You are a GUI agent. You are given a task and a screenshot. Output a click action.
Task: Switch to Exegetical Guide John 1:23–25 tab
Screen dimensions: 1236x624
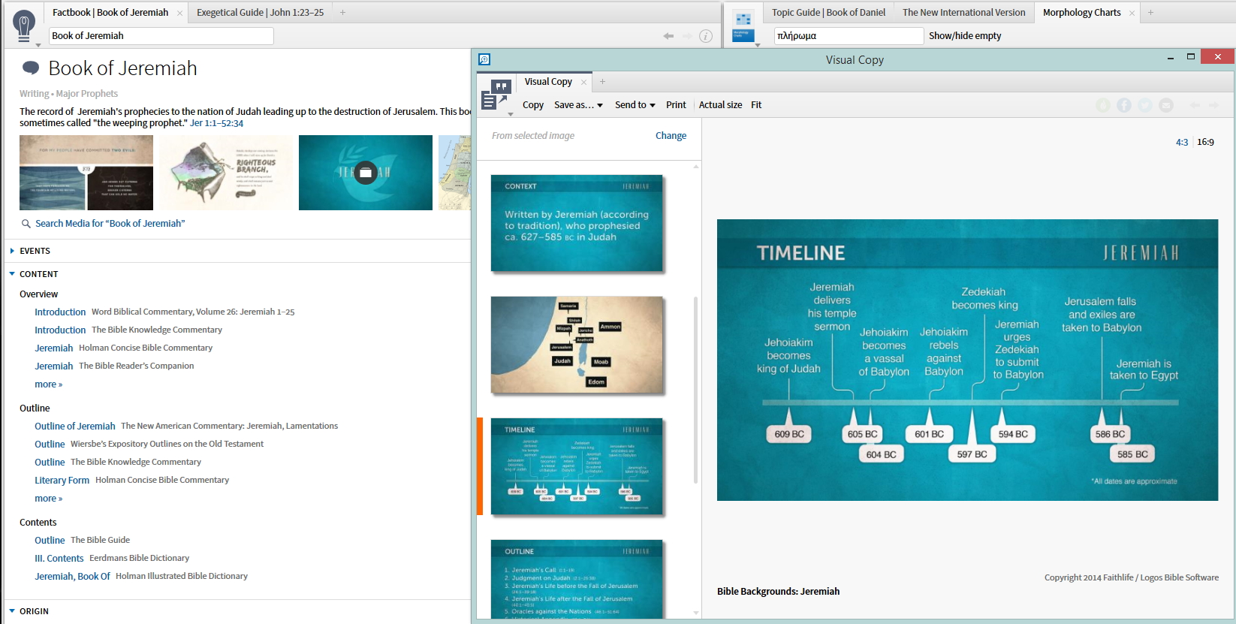(x=260, y=12)
